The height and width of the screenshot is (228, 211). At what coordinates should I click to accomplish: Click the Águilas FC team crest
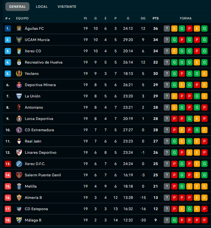pyautogui.click(x=19, y=28)
